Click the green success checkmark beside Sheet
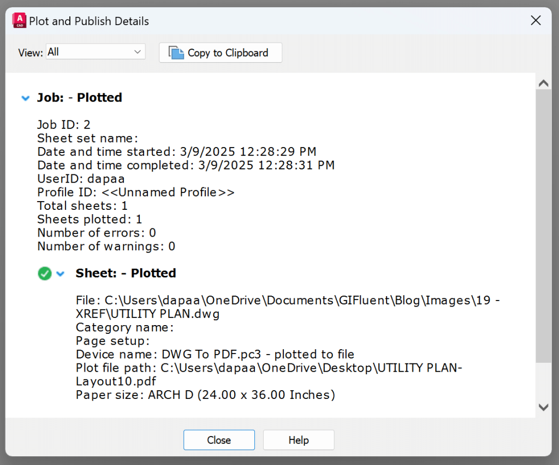Image resolution: width=559 pixels, height=465 pixels. (44, 273)
